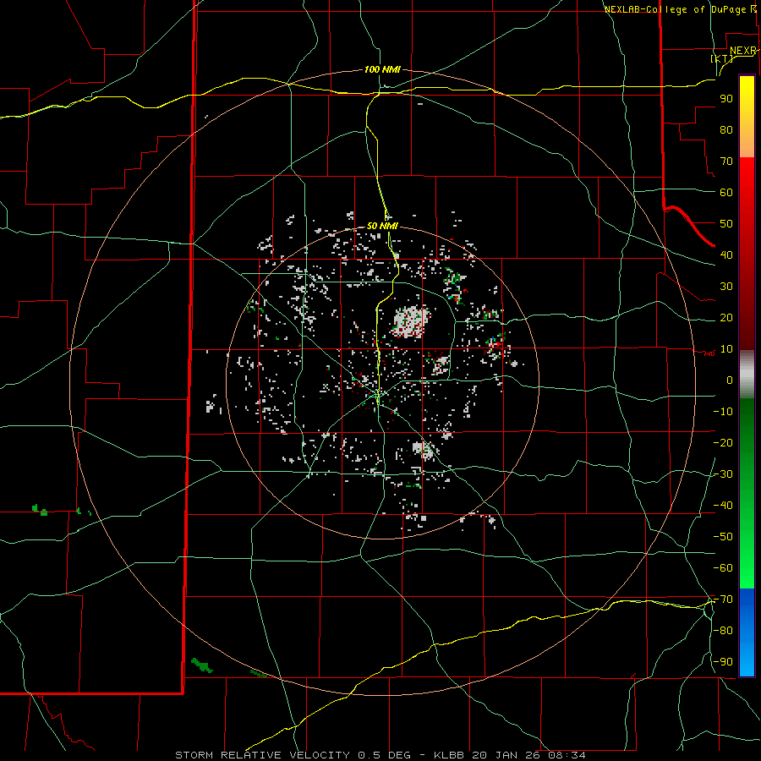The width and height of the screenshot is (761, 761).
Task: Click the "20 JAN 26" date text
Action: tap(506, 755)
